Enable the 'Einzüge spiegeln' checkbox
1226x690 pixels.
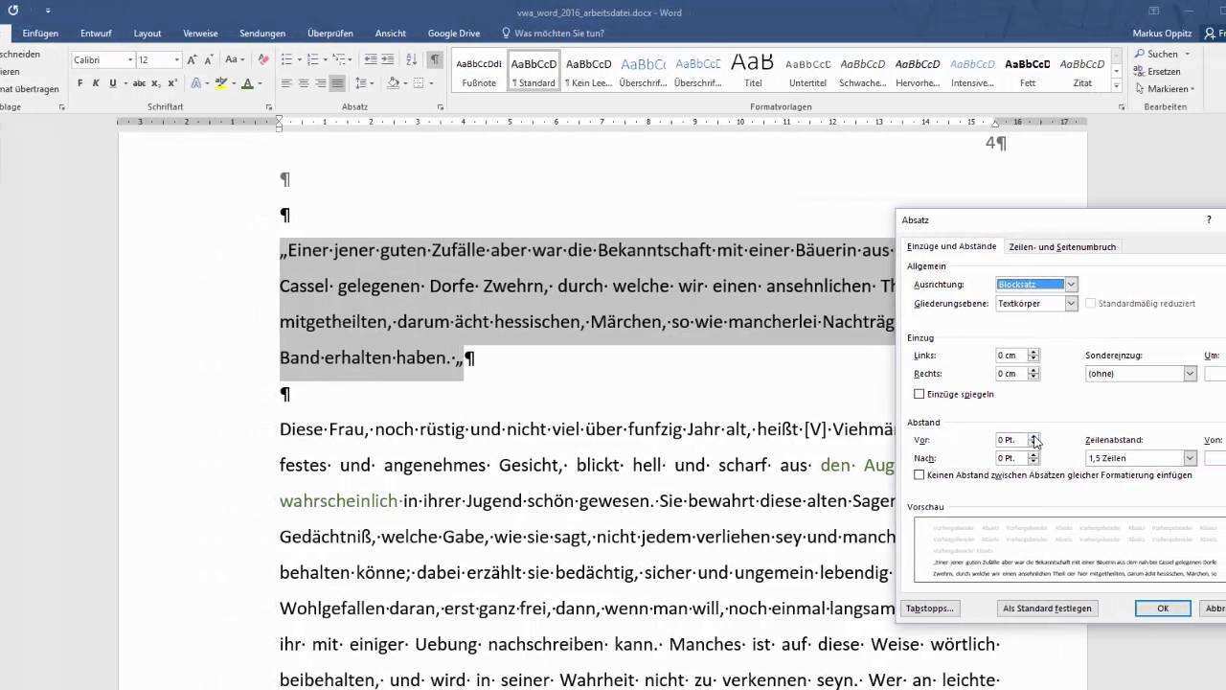pyautogui.click(x=919, y=394)
